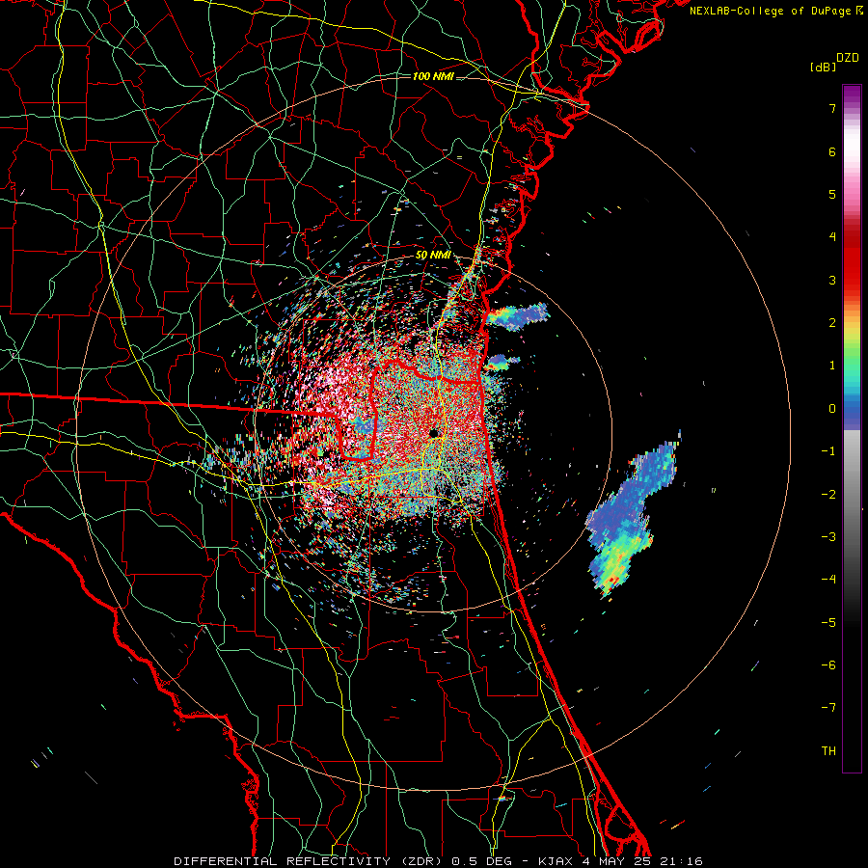Viewport: 868px width, 868px height.
Task: Click the -2 value on color scale
Action: (828, 495)
